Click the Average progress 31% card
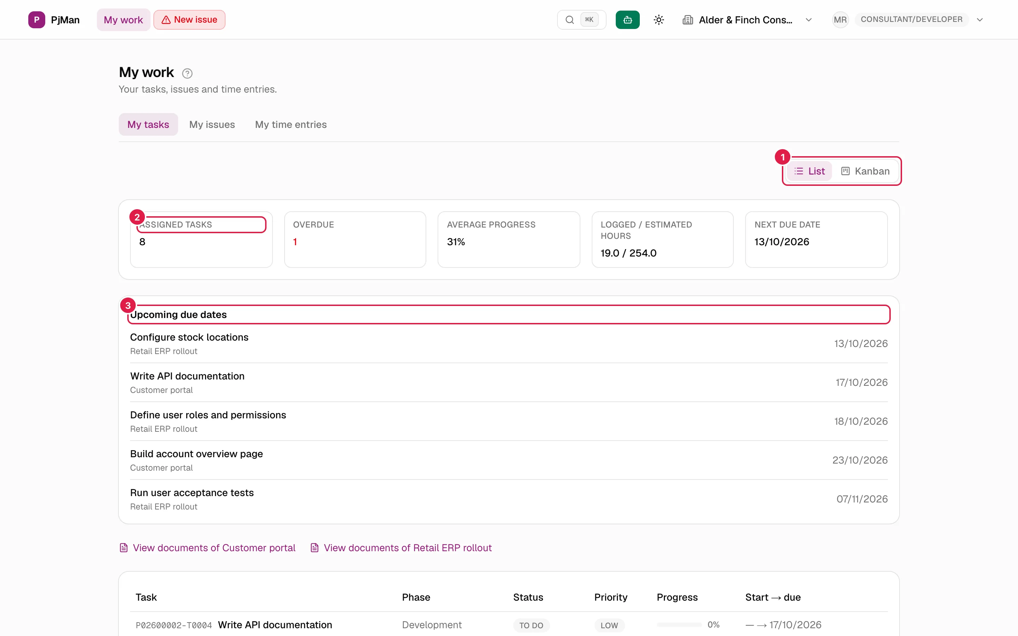The height and width of the screenshot is (636, 1018). point(509,239)
